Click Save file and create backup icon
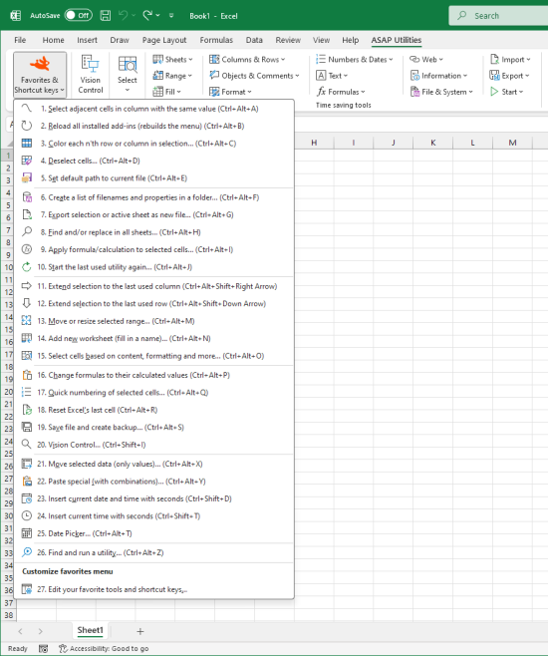This screenshot has height=656, width=548. pyautogui.click(x=26, y=427)
